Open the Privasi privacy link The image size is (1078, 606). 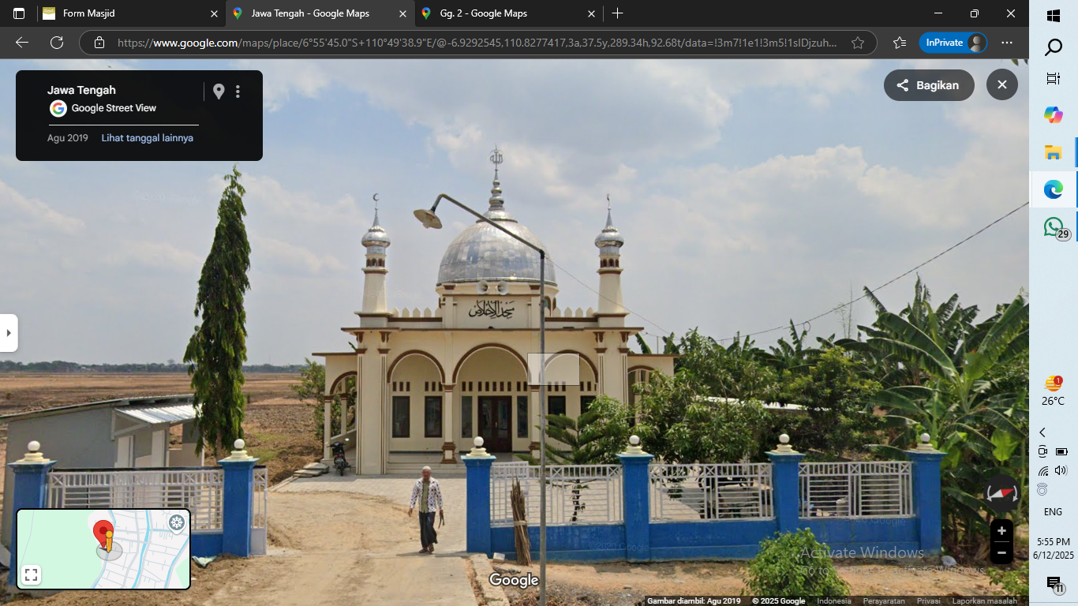(928, 601)
